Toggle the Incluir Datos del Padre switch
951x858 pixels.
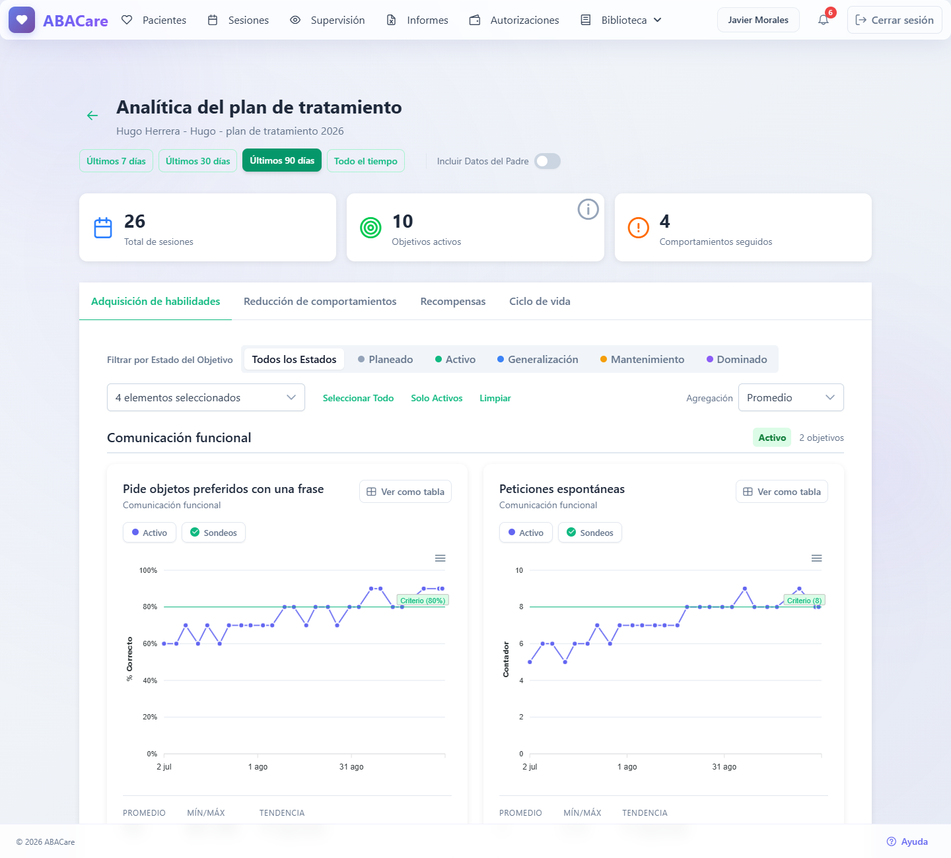(x=547, y=161)
